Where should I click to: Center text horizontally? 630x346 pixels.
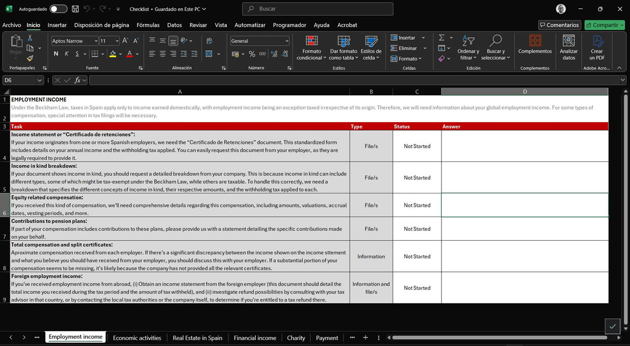[163, 54]
